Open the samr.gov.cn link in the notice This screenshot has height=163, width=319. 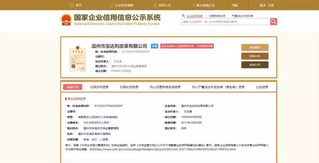[166, 150]
